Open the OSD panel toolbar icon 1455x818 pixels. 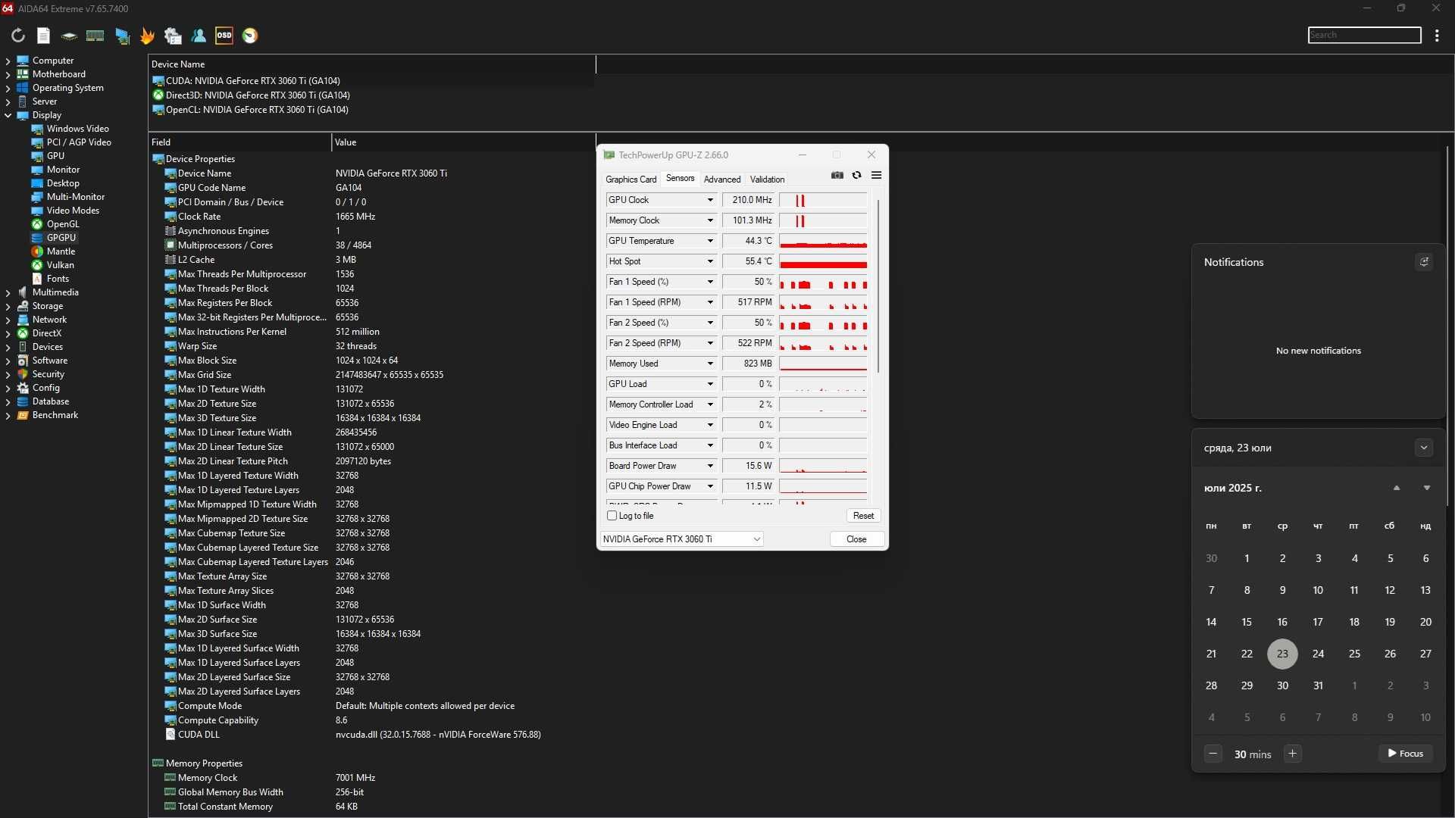coord(224,36)
